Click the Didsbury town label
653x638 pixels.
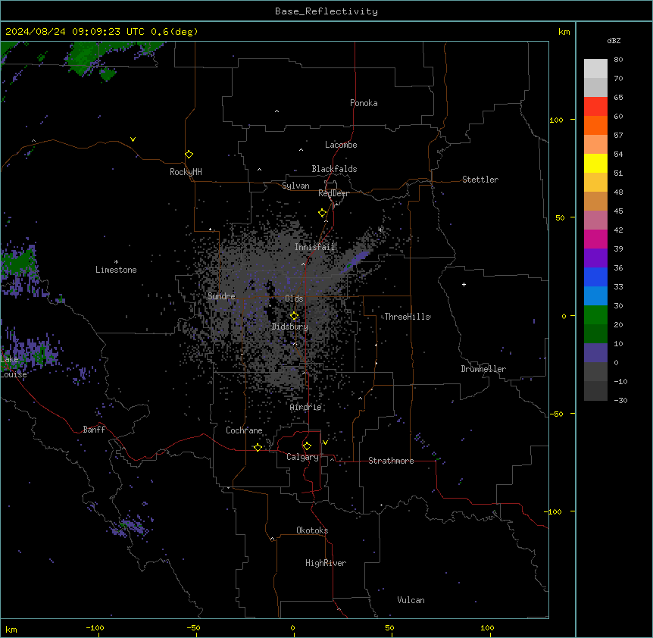click(x=290, y=327)
